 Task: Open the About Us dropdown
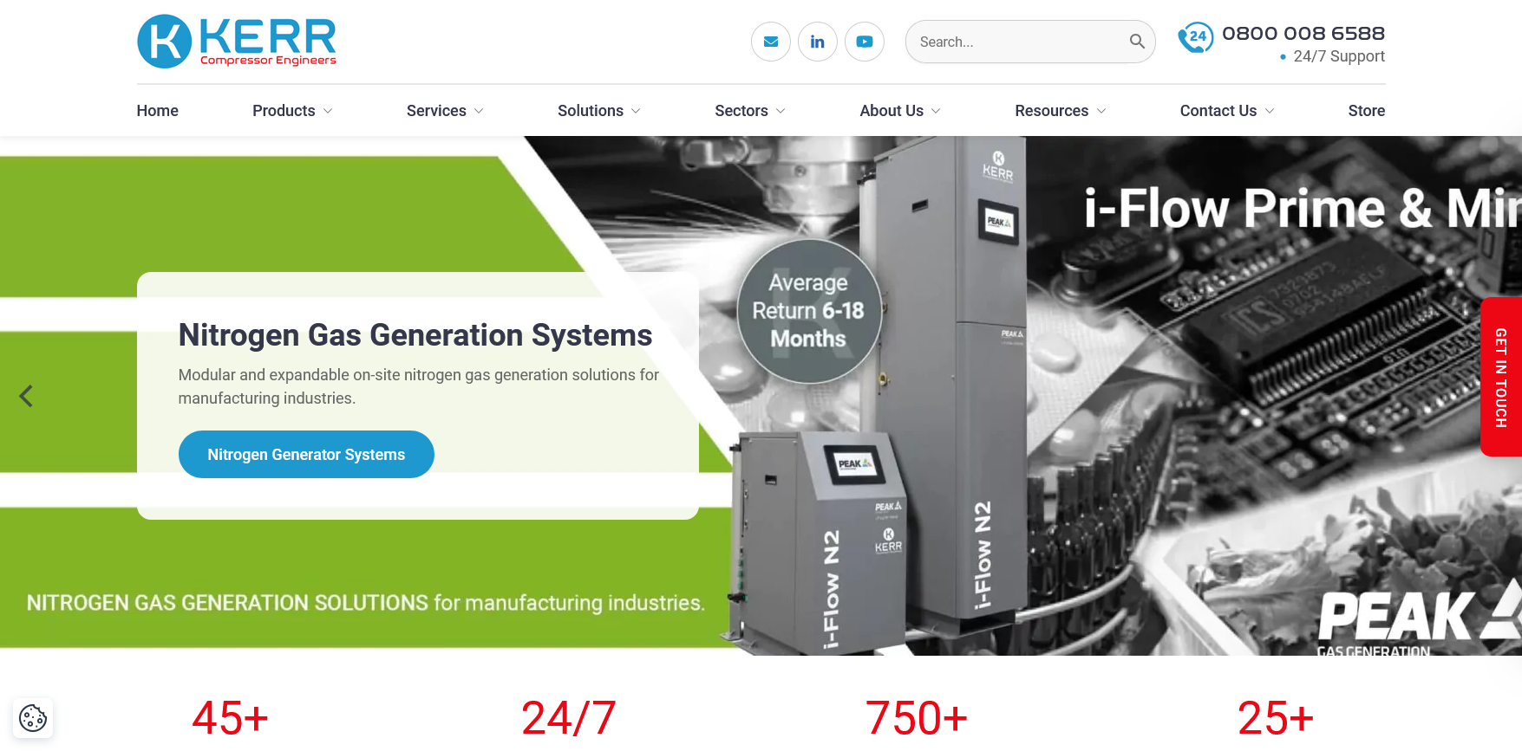[x=899, y=111]
